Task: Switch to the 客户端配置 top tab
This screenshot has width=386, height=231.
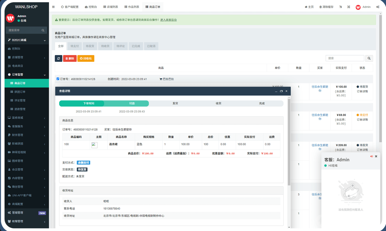Action: coord(70,7)
